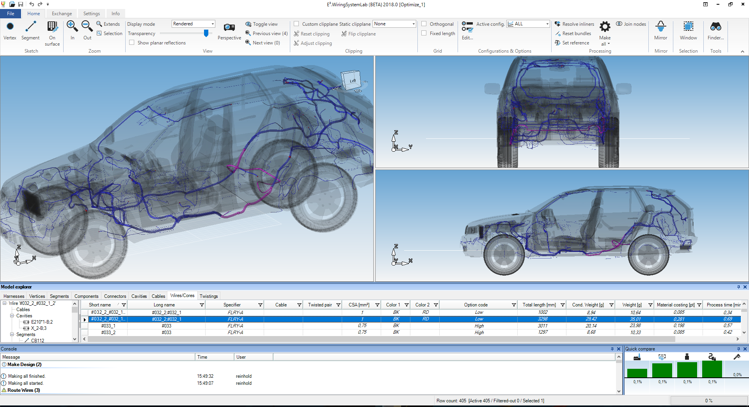Open the Finder binoculars tool

[x=715, y=27]
